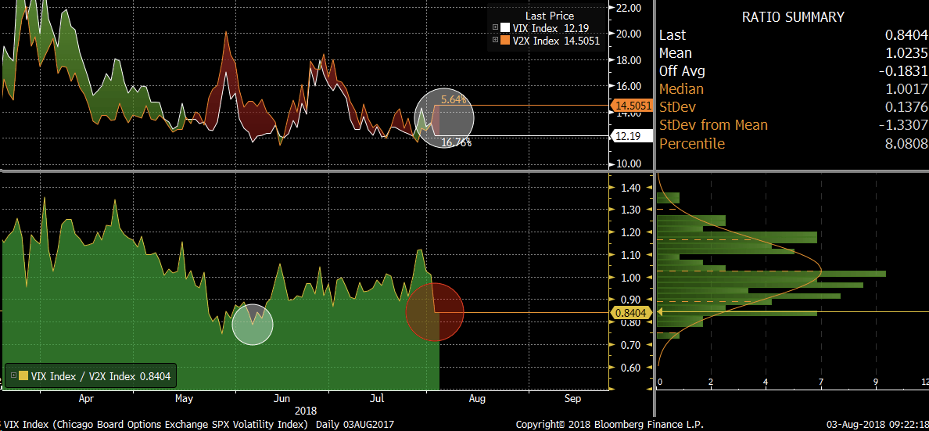Click the Bloomberg Finance L.P. copyright text
The image size is (929, 431).
[x=609, y=425]
